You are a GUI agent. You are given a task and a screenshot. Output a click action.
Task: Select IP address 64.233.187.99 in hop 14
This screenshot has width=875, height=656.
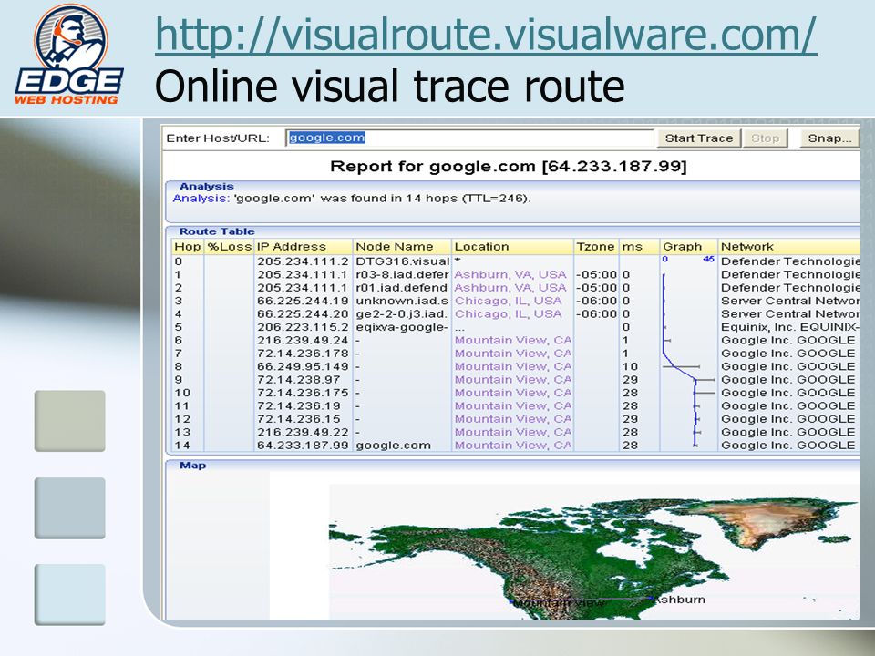click(303, 446)
